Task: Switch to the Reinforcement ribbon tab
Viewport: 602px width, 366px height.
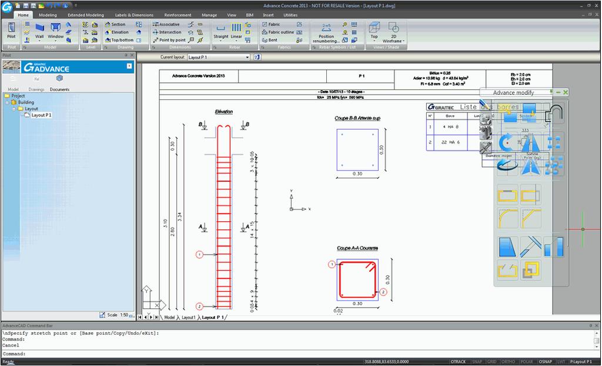Action: (x=178, y=15)
